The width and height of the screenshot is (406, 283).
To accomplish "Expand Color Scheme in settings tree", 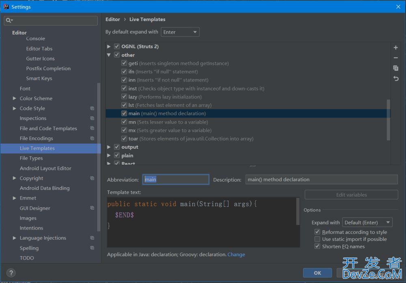I will (15, 98).
